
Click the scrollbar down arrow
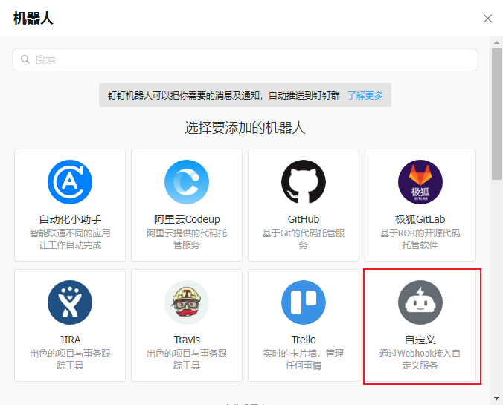click(496, 398)
